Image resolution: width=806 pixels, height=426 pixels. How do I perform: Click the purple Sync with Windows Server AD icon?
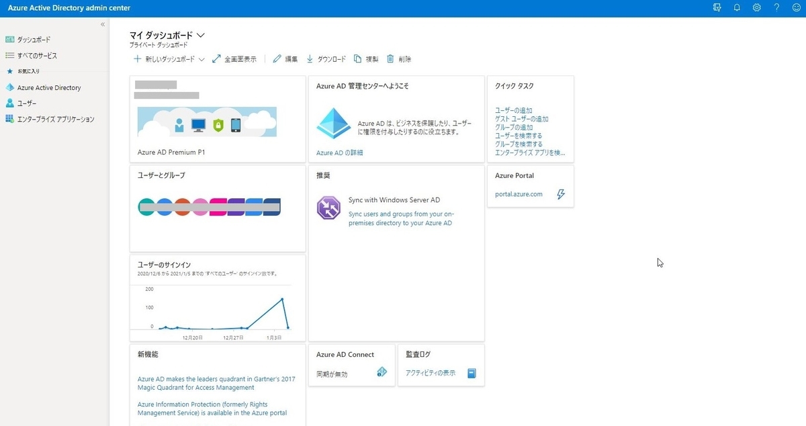[x=328, y=208]
